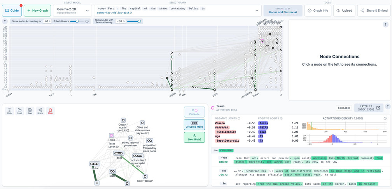Open the Guide
Image resolution: width=392 pixels, height=189 pixels.
[12, 10]
